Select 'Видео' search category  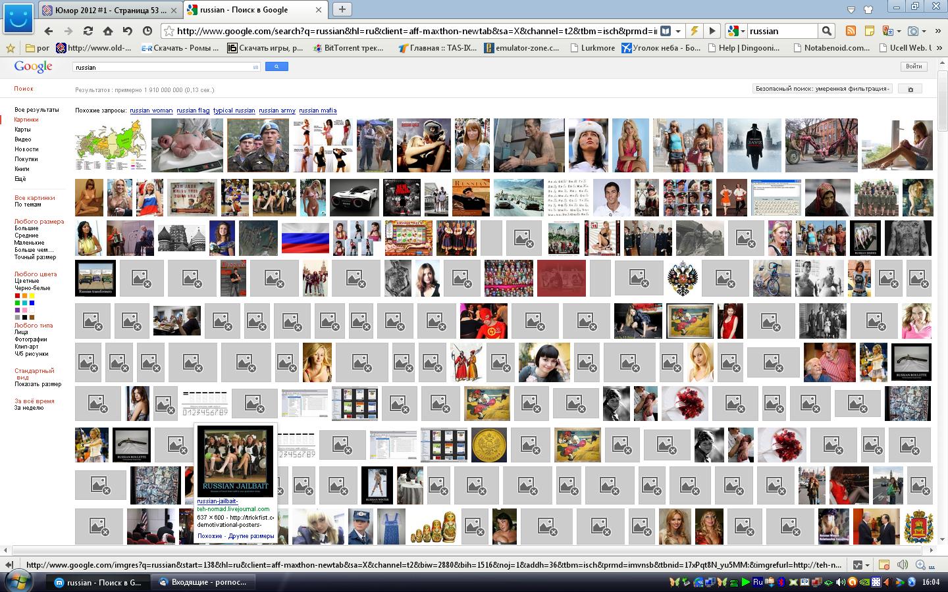[x=23, y=139]
